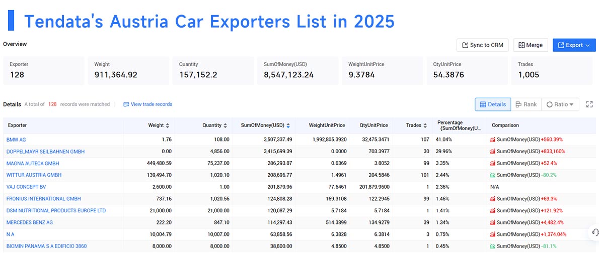Screen dimensions: 599x256
Task: Click the QtyUnitPrice 54.3876 summary card
Action: (468, 71)
